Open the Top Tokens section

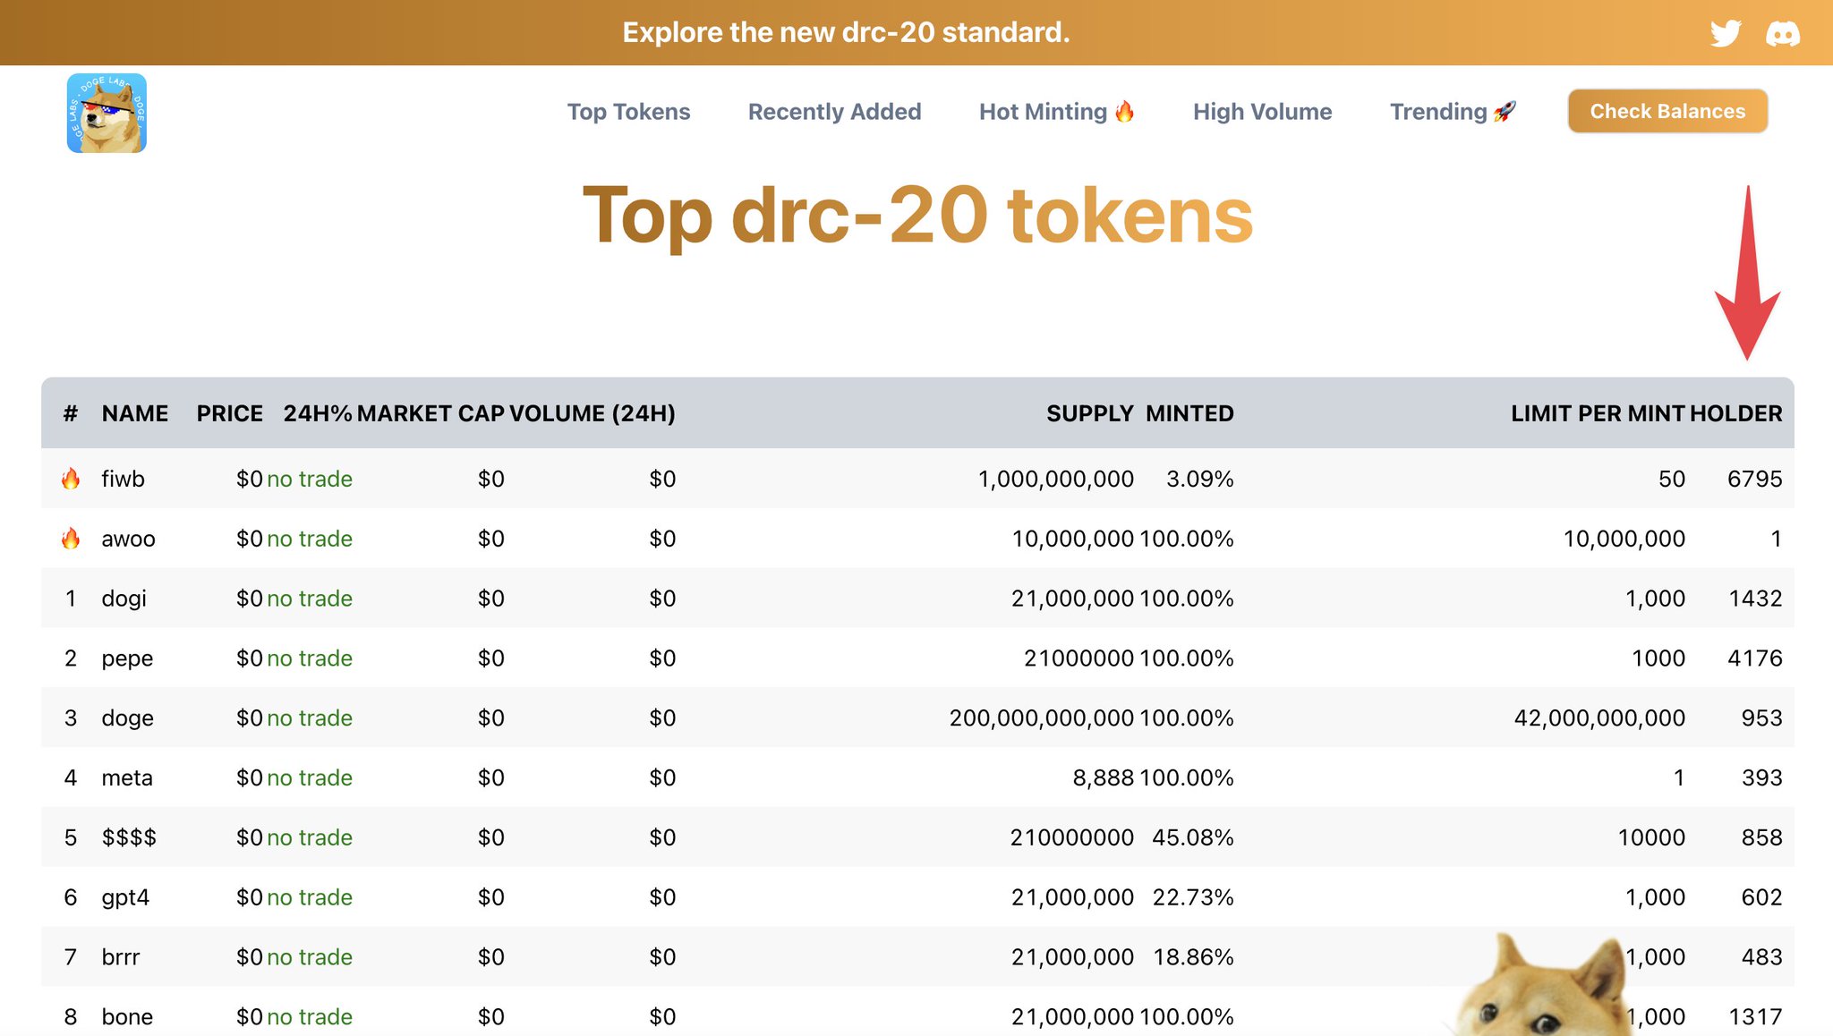pyautogui.click(x=628, y=111)
